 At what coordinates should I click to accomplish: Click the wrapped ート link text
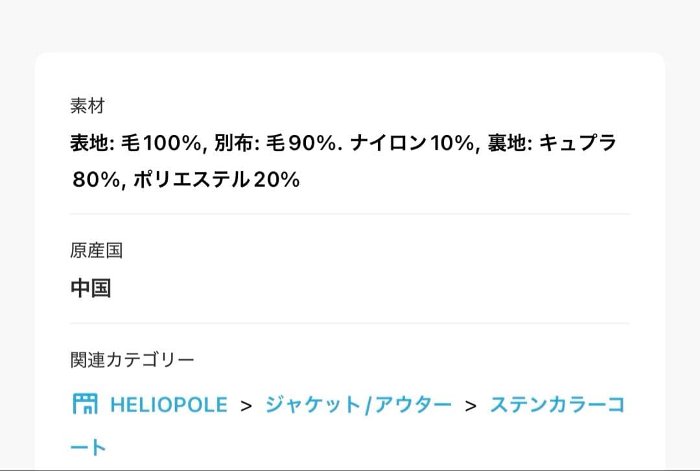coord(88,447)
